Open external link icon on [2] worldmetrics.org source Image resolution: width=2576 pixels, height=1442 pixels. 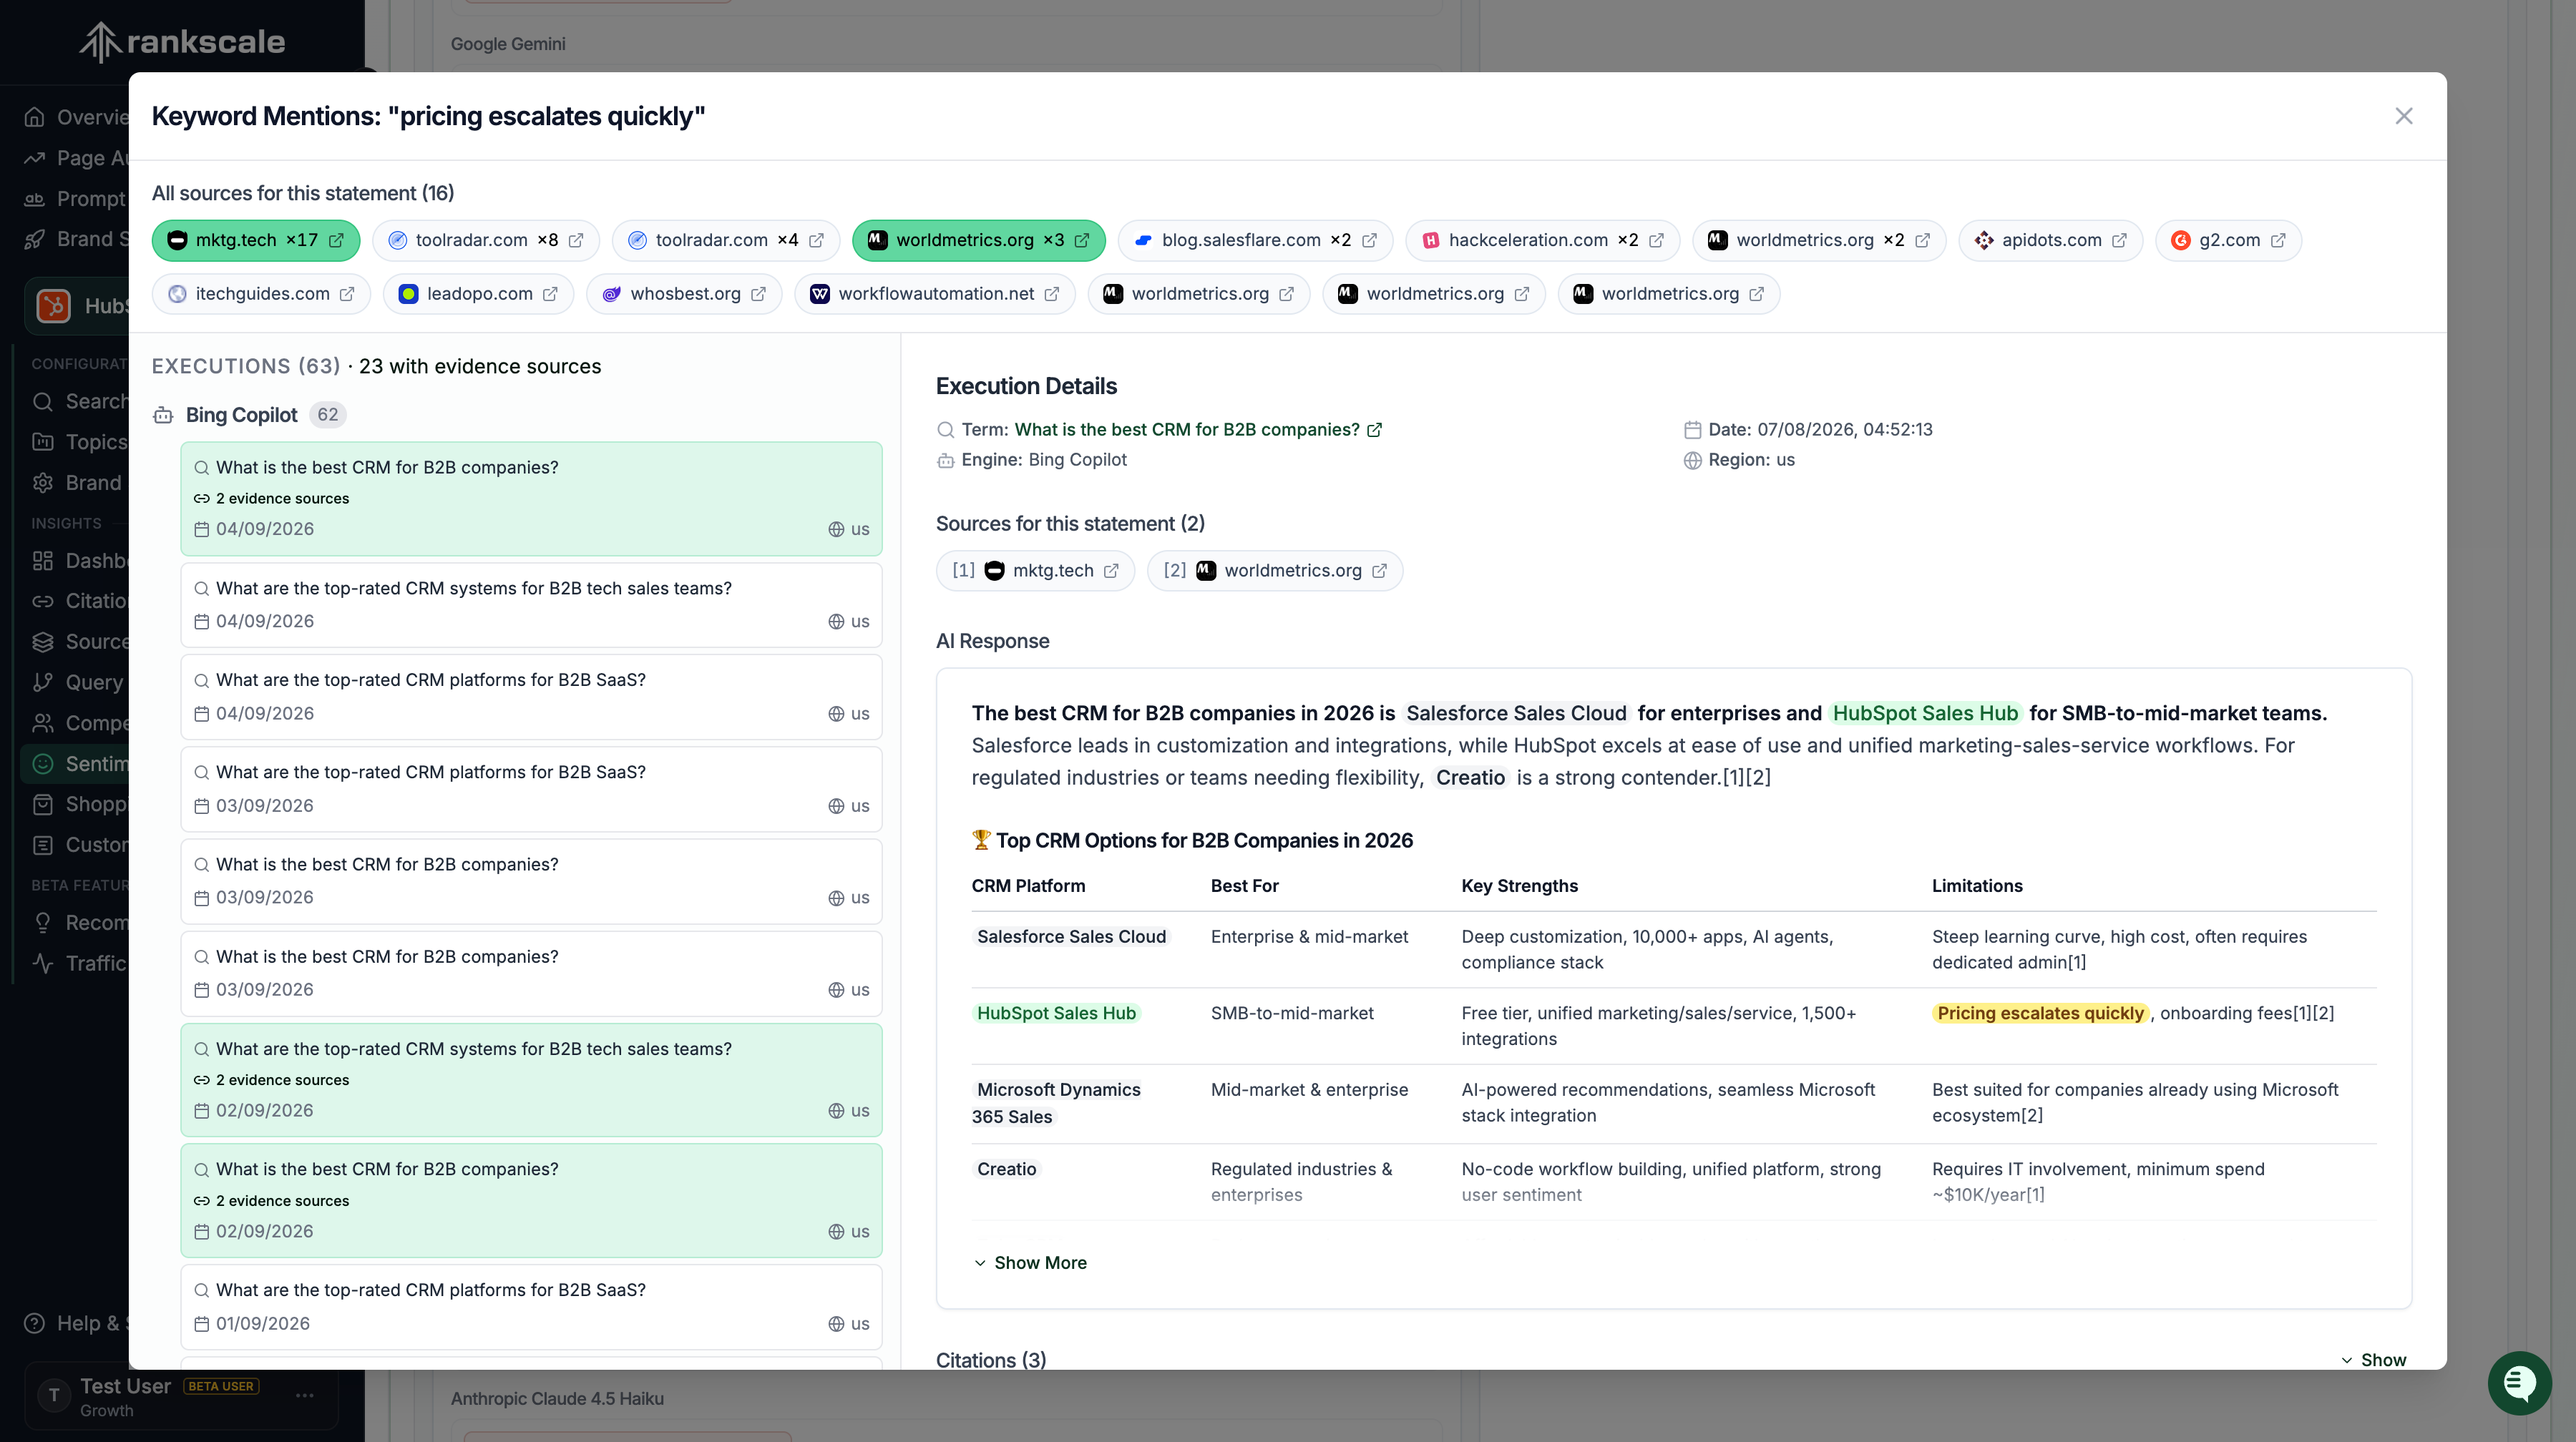click(x=1379, y=571)
